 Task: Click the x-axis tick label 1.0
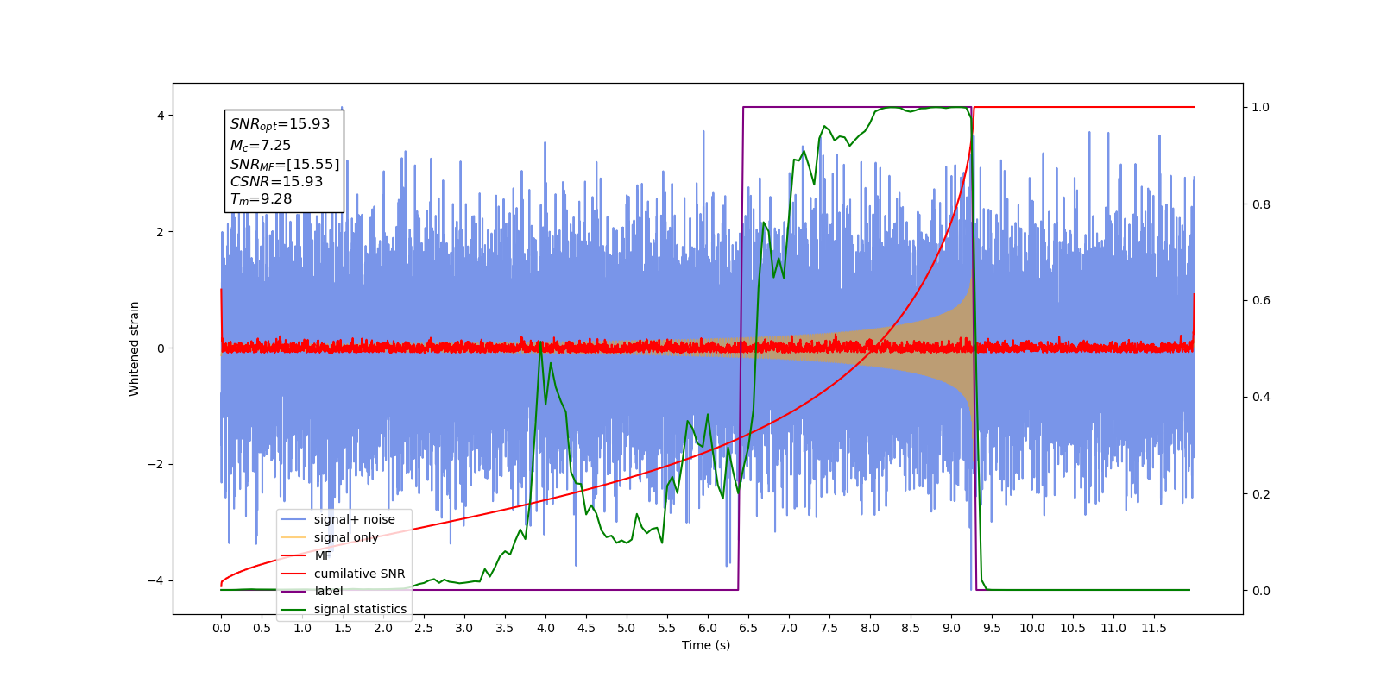point(302,628)
